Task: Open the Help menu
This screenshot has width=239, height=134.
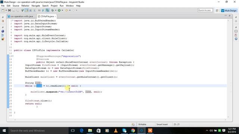Action: point(78,6)
